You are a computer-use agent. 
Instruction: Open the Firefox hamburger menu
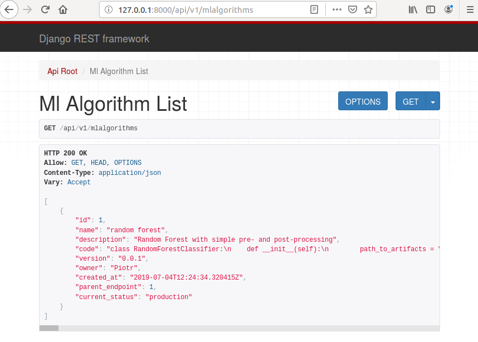[x=467, y=9]
